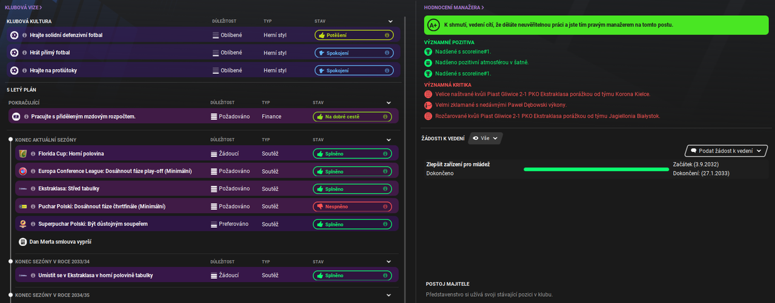Click the Dan Merta contract expiry icon
The width and height of the screenshot is (775, 303).
pyautogui.click(x=23, y=242)
